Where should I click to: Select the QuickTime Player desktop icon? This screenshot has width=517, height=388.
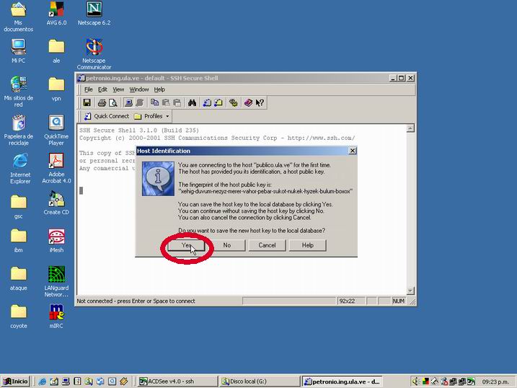coord(56,131)
